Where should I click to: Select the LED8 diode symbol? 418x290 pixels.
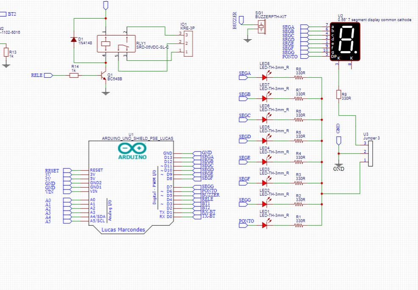click(x=265, y=77)
